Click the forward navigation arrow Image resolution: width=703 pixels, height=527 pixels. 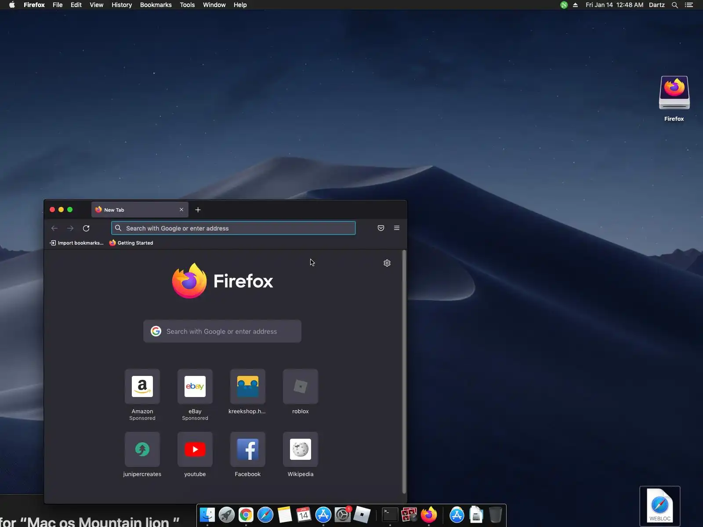[x=70, y=228]
